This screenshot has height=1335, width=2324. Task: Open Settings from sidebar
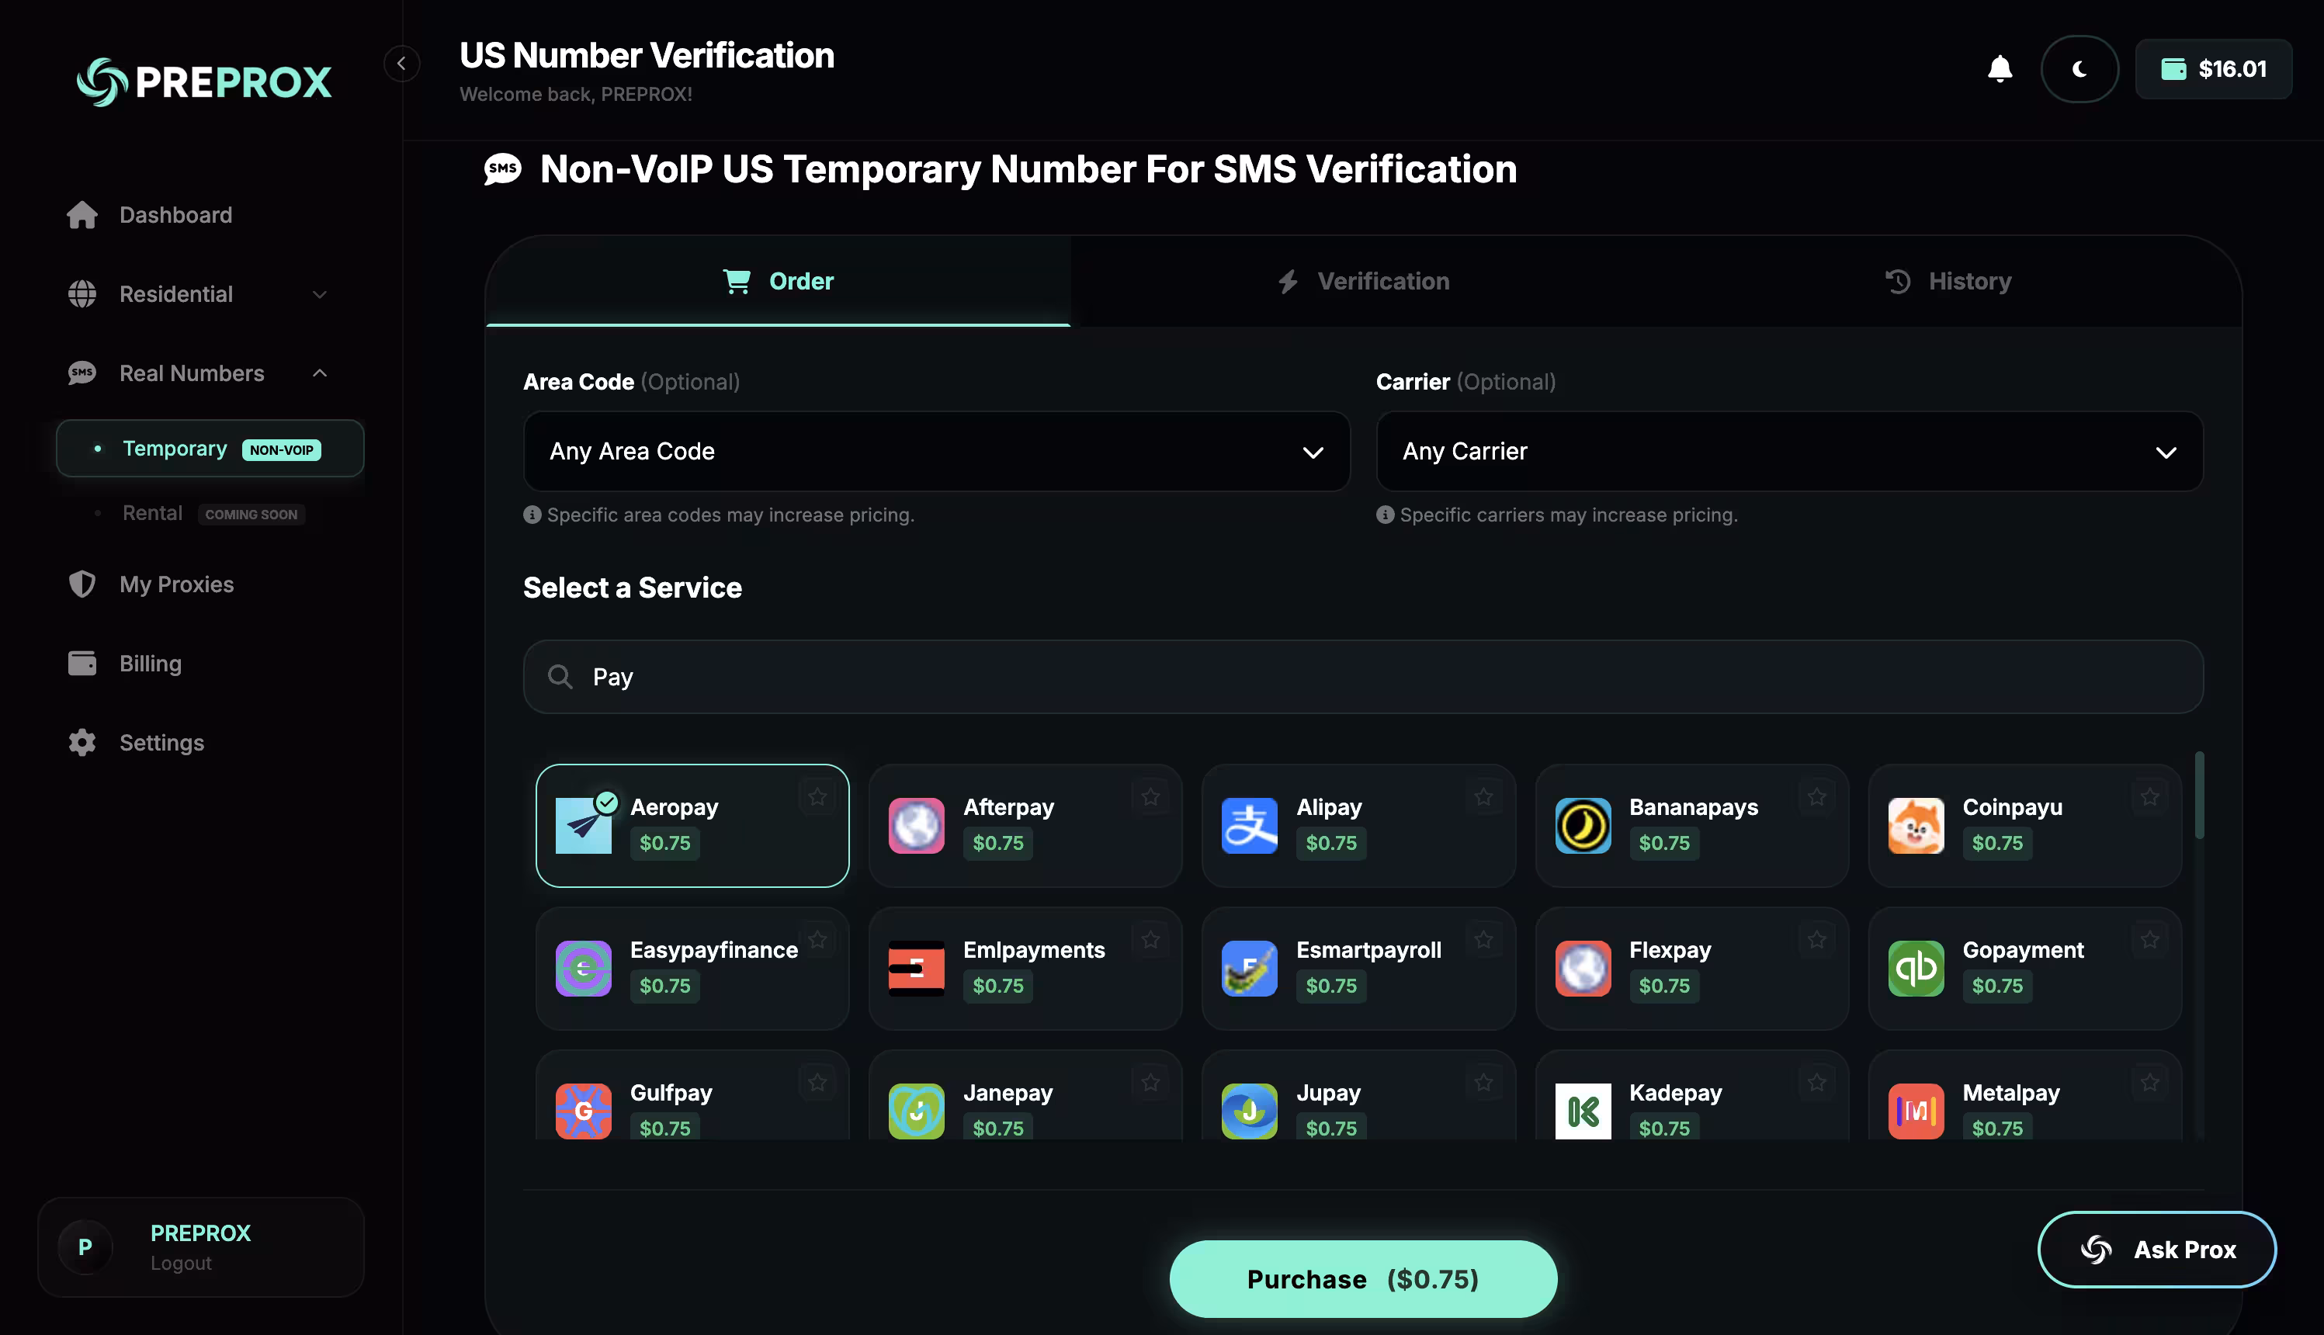(201, 743)
